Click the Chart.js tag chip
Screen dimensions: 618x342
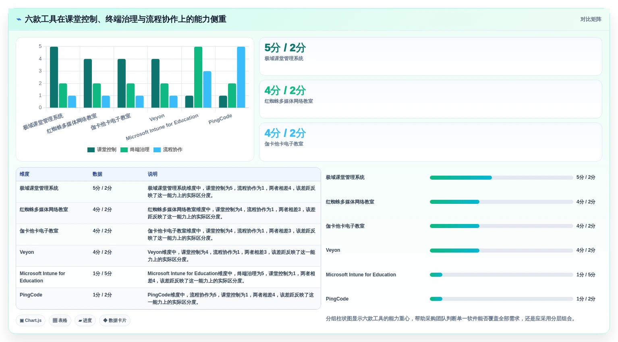point(31,321)
